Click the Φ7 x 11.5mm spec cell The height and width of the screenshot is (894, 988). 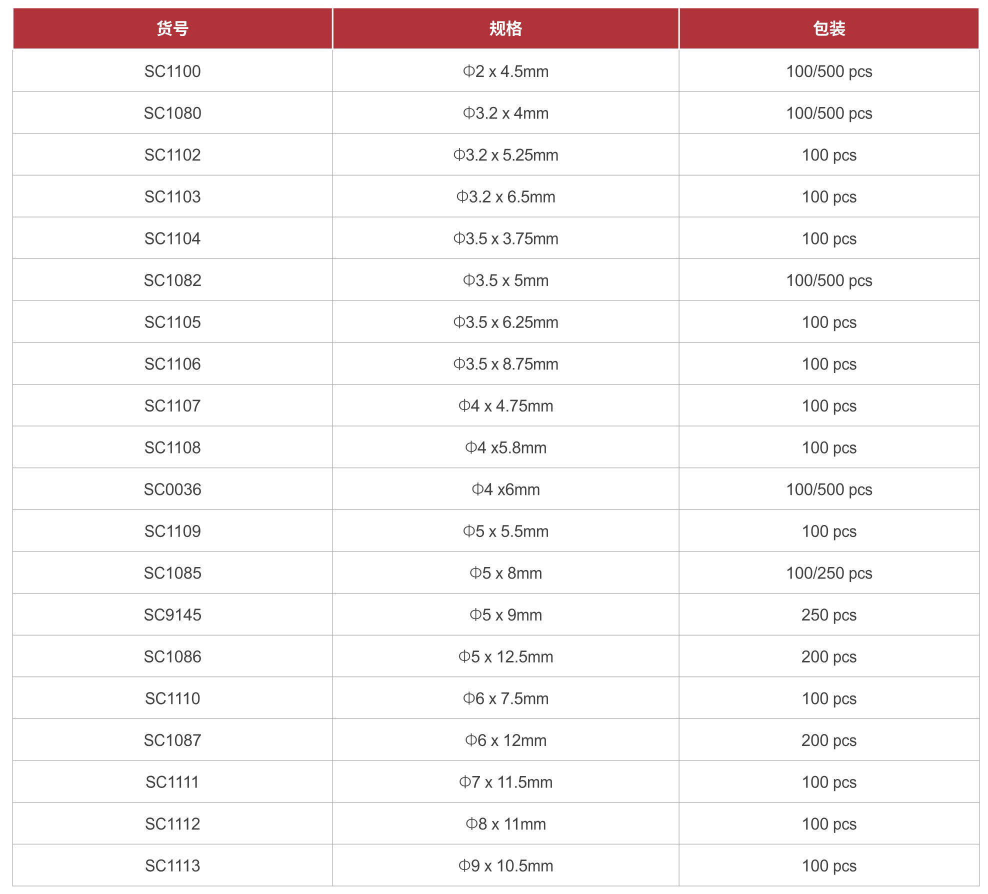505,782
